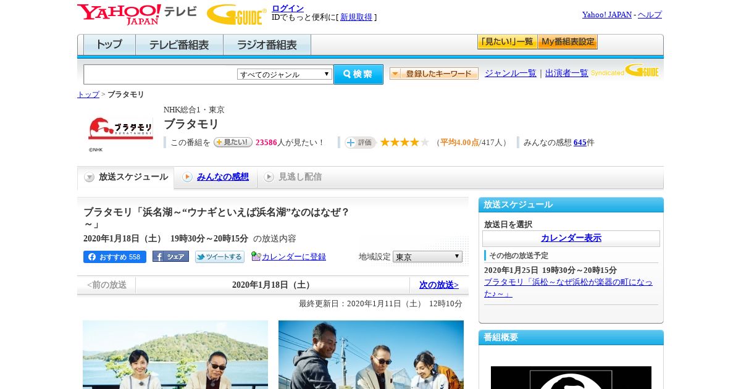Click the program title 浜名湖 heading text
This screenshot has width=741, height=389.
(217, 218)
